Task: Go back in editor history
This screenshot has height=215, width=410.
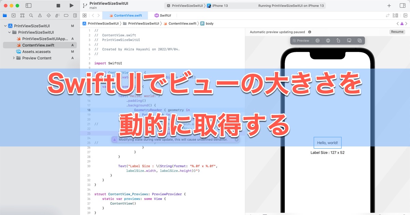Action: [x=93, y=15]
